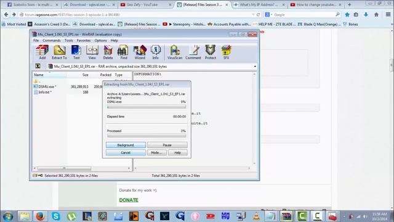Click the Pause button in extraction dialog
This screenshot has width=394, height=222.
click(x=167, y=146)
